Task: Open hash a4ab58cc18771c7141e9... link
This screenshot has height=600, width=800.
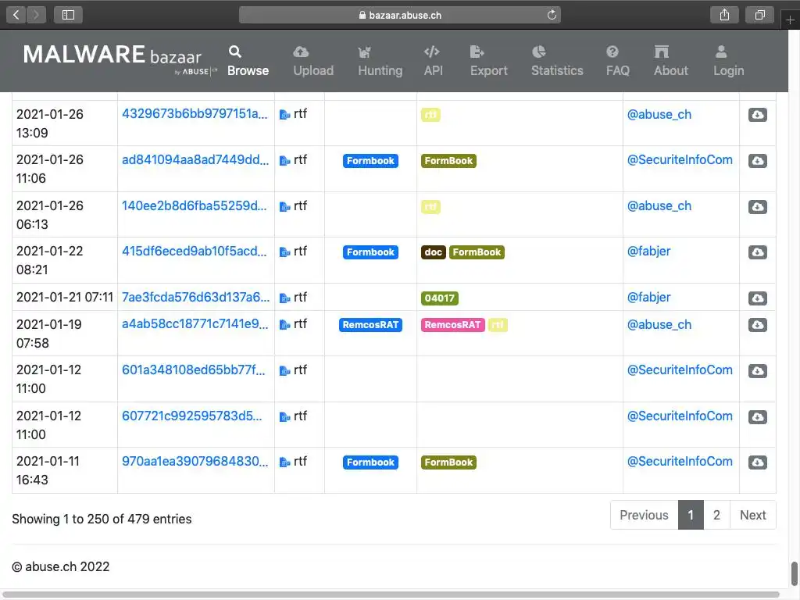Action: (x=195, y=324)
